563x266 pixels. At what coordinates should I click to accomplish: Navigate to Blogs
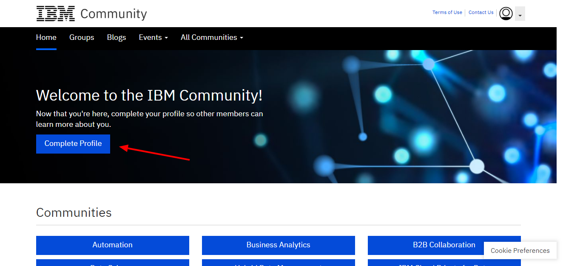[x=117, y=37]
